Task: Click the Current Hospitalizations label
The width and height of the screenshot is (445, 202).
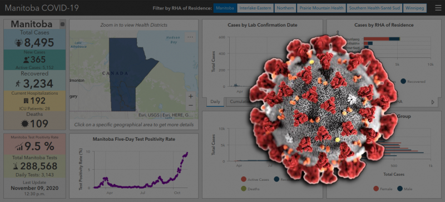Action: point(34,93)
